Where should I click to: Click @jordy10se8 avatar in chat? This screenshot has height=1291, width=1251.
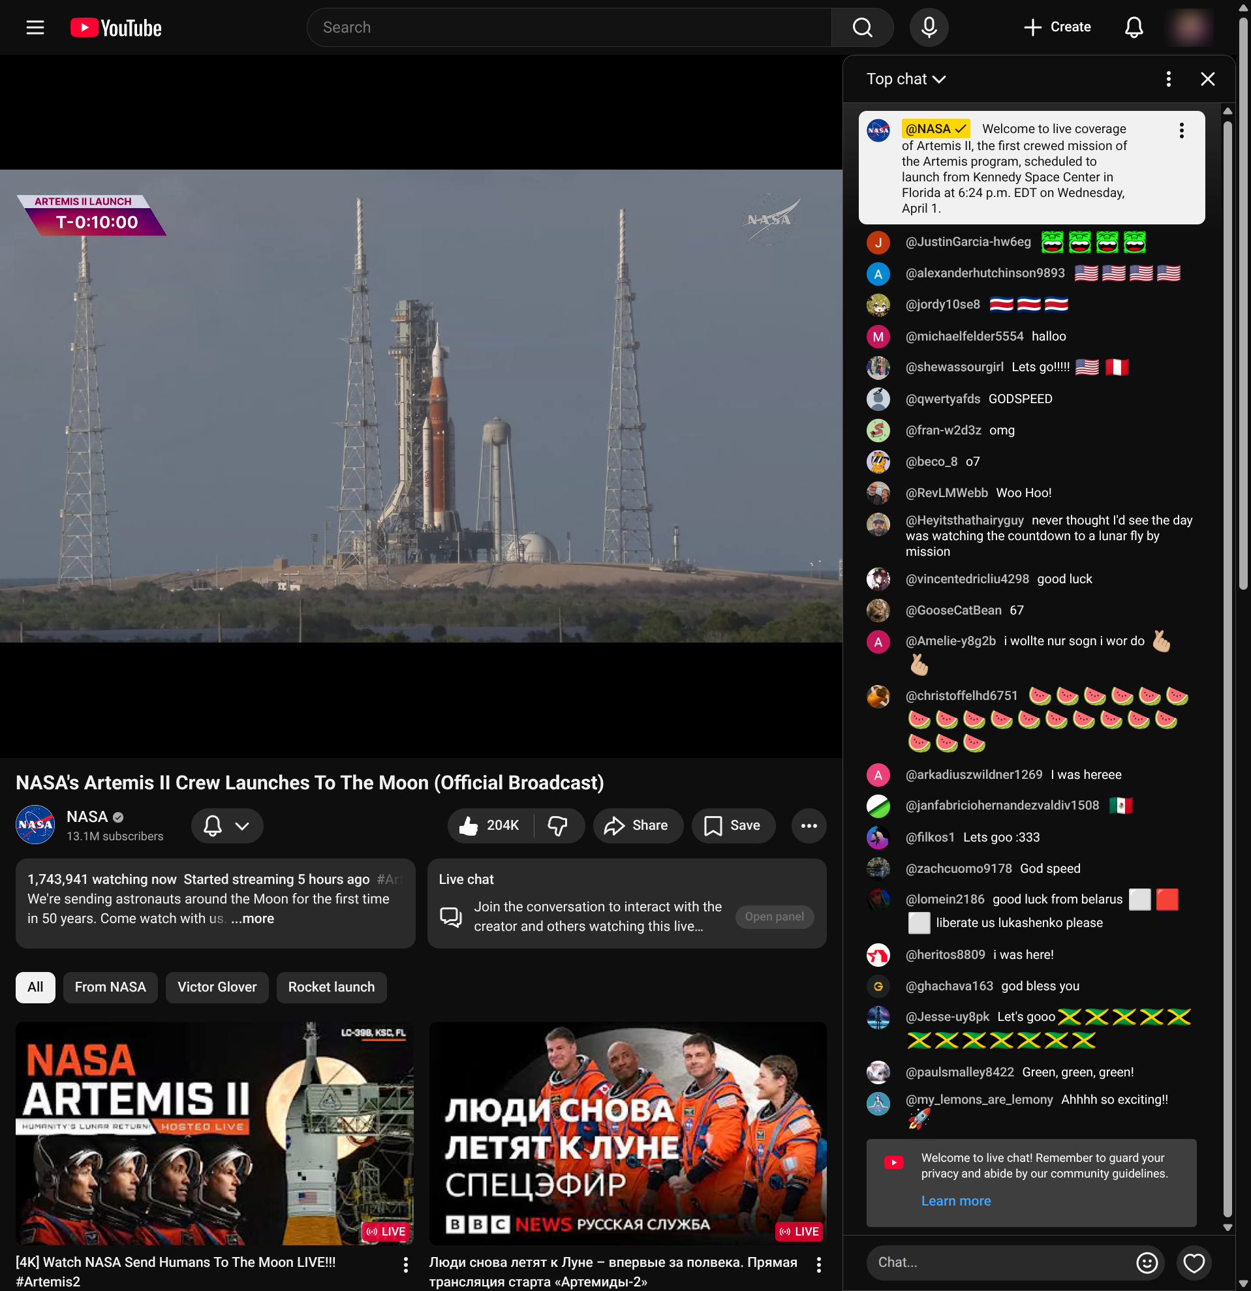[x=878, y=305]
